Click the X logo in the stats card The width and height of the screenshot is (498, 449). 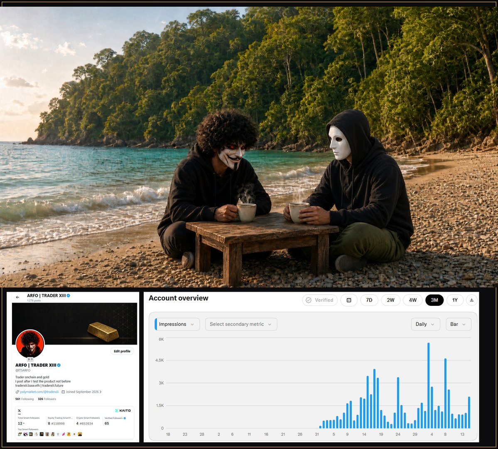click(20, 411)
